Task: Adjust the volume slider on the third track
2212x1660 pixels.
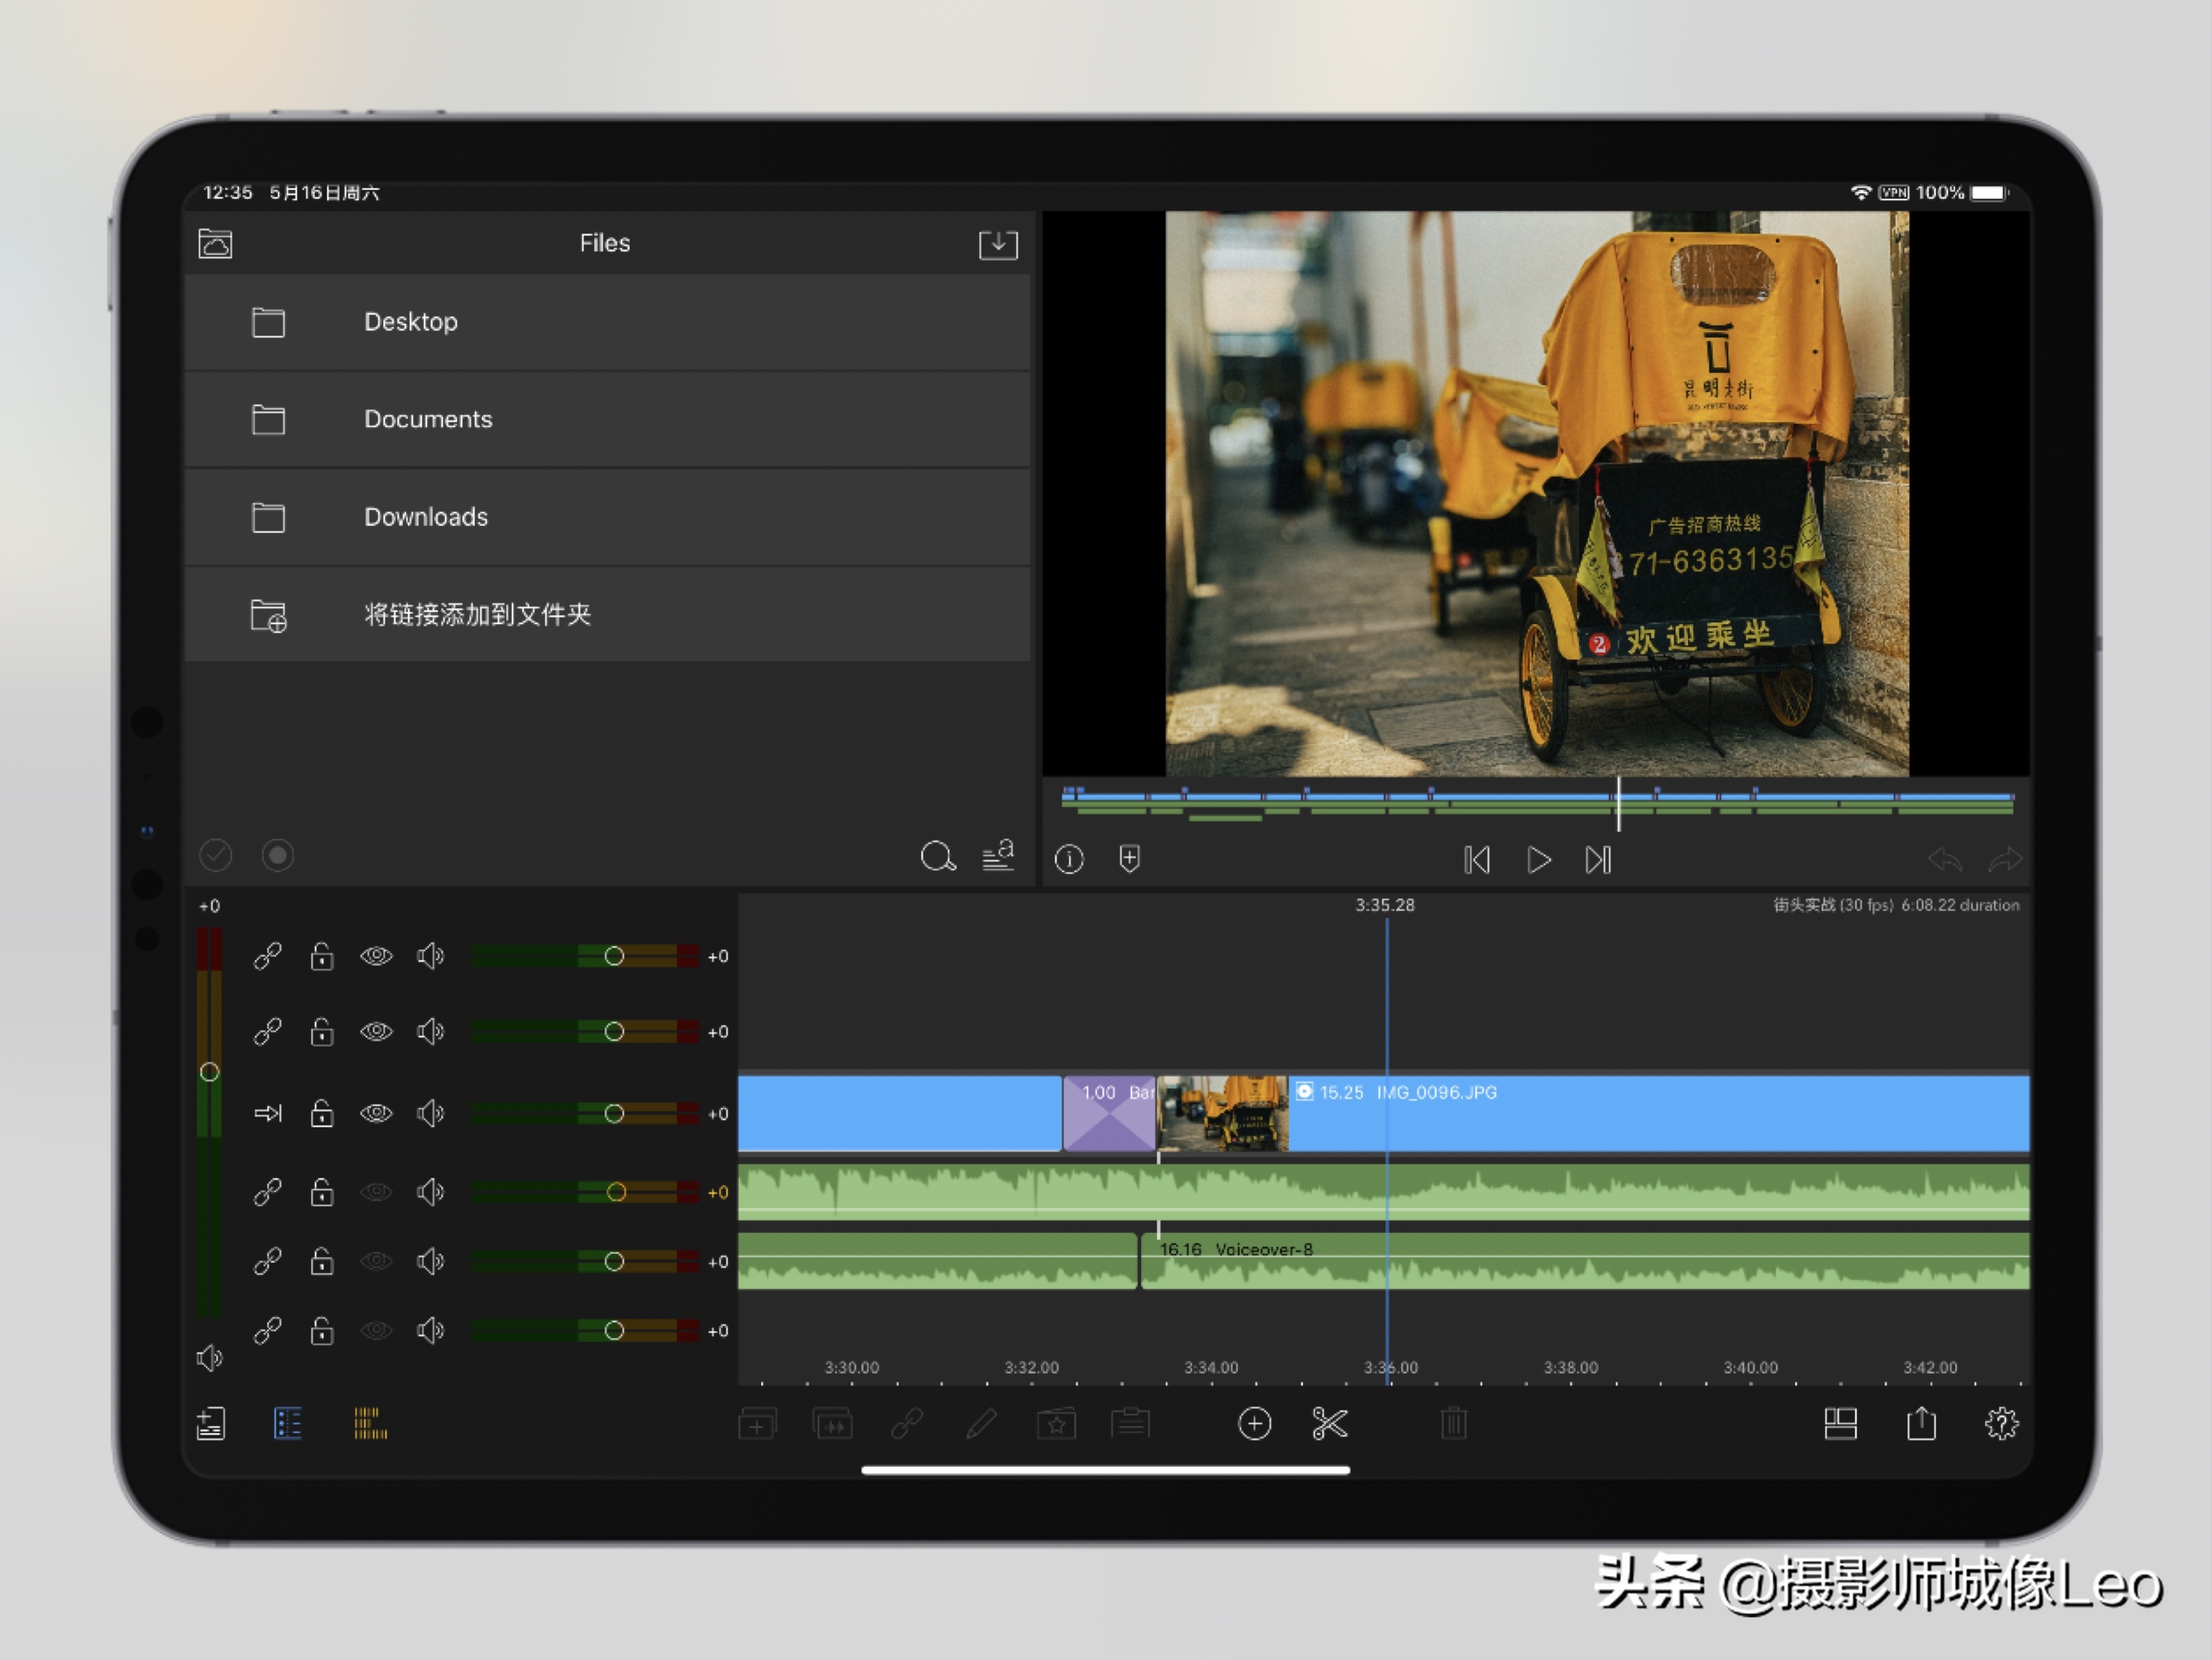Action: [614, 1113]
